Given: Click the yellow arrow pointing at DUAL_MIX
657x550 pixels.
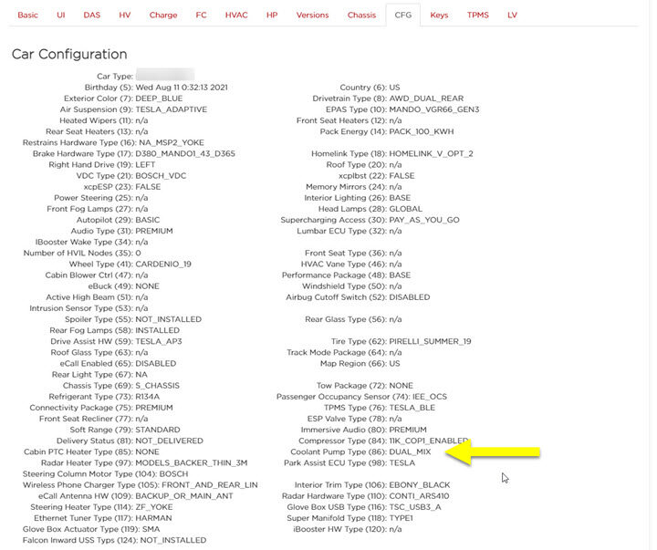Looking at the screenshot, I should click(x=503, y=452).
